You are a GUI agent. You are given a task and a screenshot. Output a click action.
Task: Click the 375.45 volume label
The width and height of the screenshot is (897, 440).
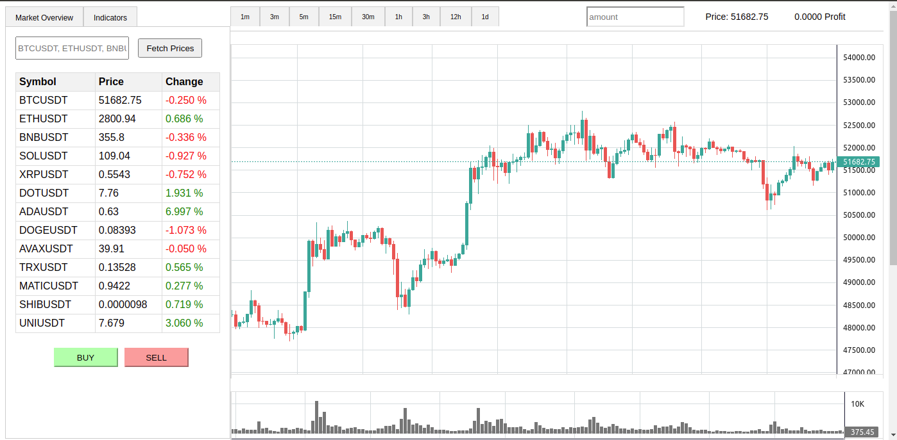[862, 432]
